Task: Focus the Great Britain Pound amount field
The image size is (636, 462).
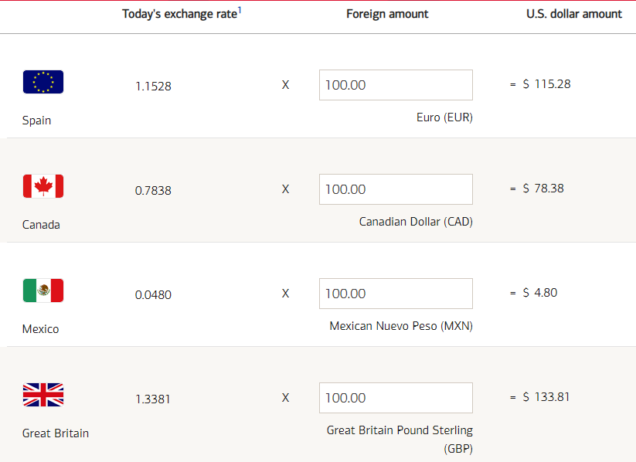Action: pyautogui.click(x=396, y=398)
